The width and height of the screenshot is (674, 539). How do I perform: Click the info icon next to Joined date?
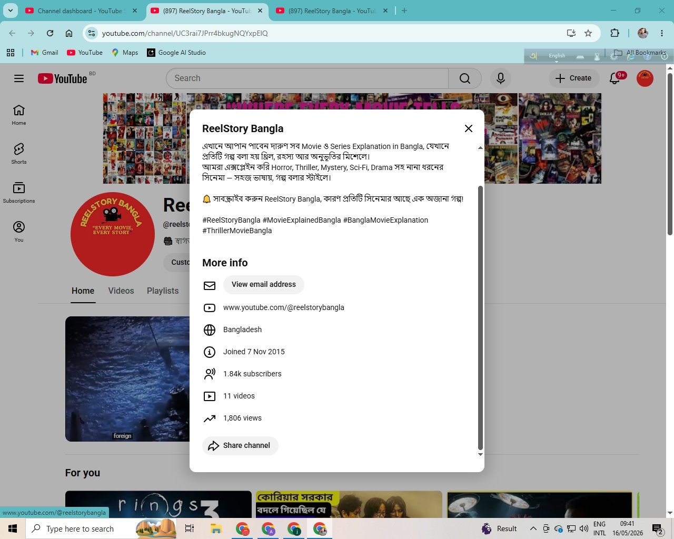[210, 352]
